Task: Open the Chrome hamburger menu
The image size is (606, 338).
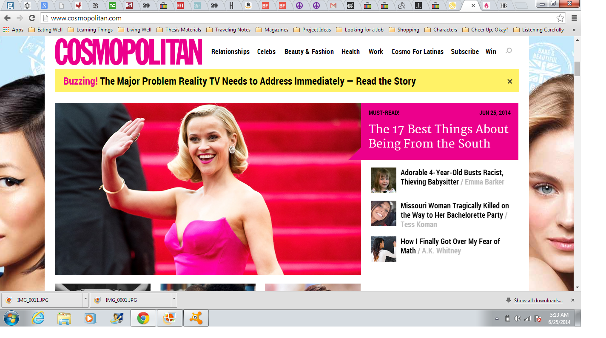Action: (x=574, y=18)
